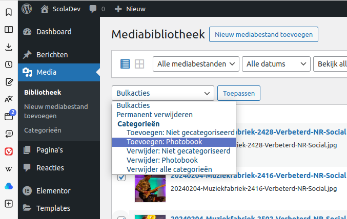Toggle checkbox for Muziekfabriek-2416 image

pos(121,178)
